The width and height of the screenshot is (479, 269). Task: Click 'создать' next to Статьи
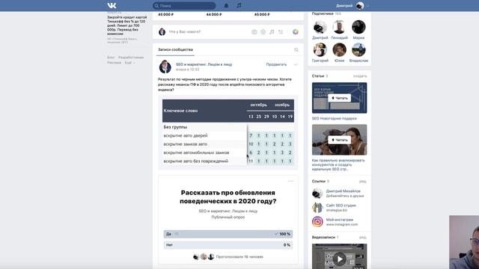point(360,76)
